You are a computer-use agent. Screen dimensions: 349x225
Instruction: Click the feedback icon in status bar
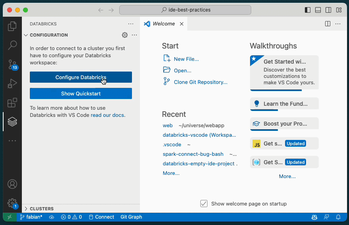point(326,217)
